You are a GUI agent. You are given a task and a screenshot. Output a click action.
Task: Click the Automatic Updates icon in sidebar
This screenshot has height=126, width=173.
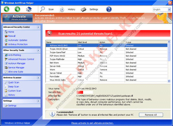tap(6, 40)
